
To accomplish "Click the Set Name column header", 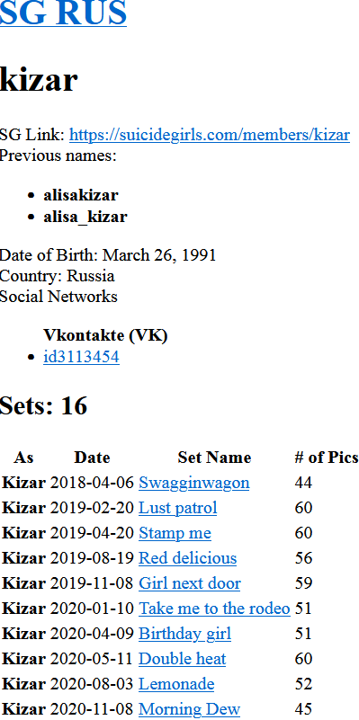I will tap(214, 458).
